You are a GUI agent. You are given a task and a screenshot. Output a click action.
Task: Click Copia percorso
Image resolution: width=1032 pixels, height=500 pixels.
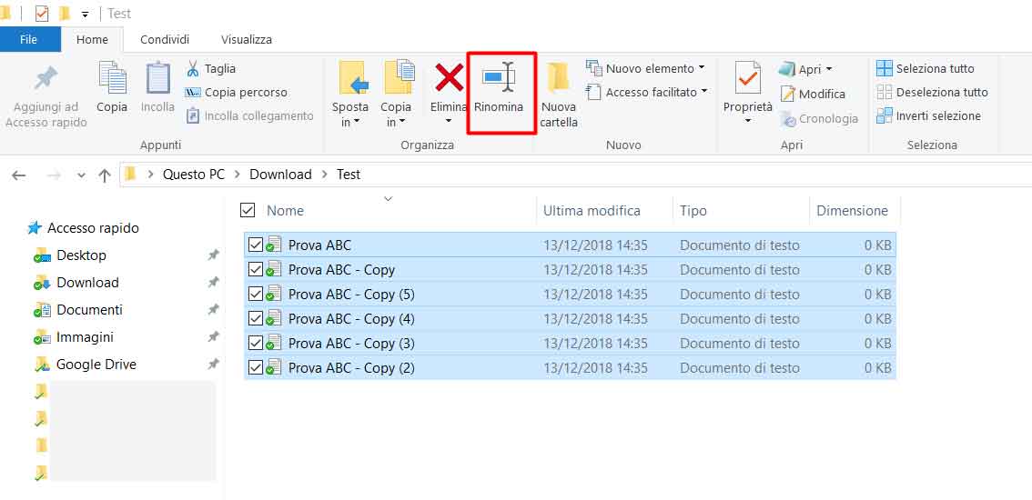(x=237, y=92)
